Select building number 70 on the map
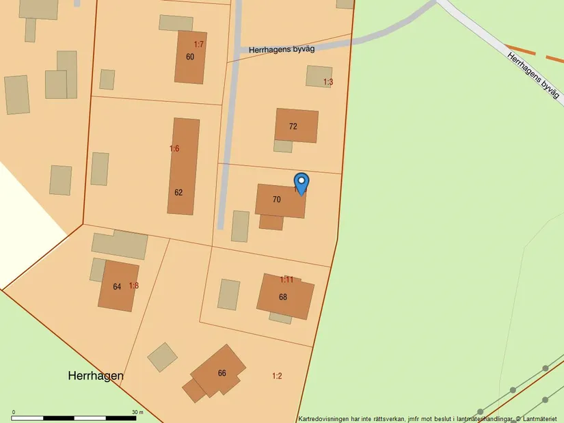564x423 pixels. 277,200
